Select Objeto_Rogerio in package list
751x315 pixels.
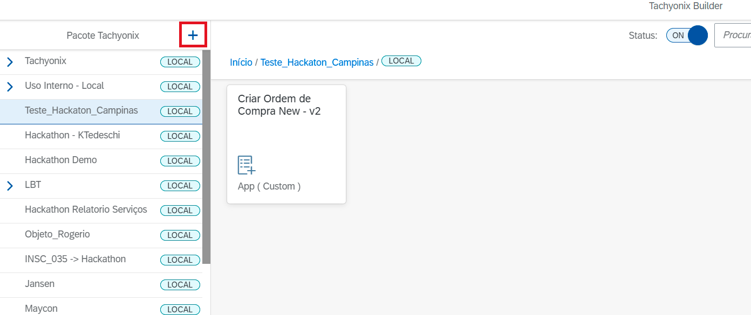(x=57, y=234)
